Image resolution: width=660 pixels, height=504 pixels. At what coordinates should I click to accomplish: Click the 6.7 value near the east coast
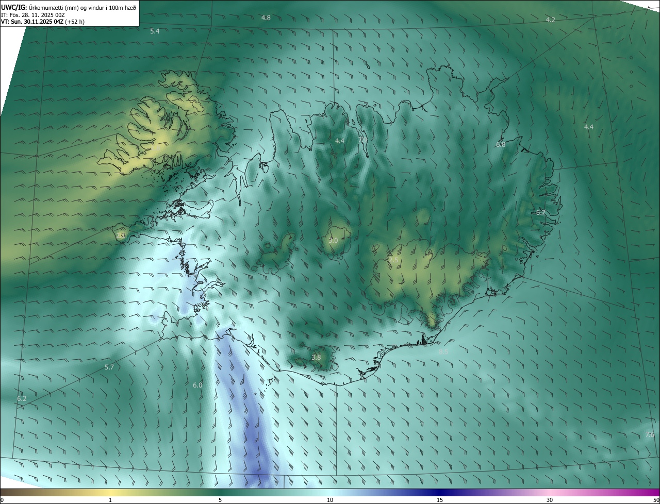click(541, 212)
